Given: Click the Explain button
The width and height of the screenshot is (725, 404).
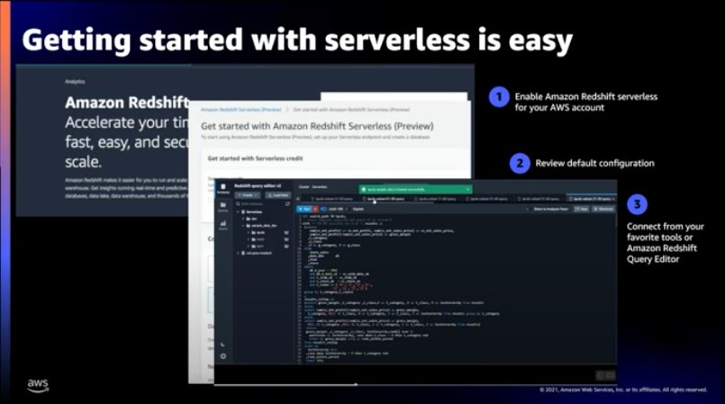Looking at the screenshot, I should [x=358, y=209].
